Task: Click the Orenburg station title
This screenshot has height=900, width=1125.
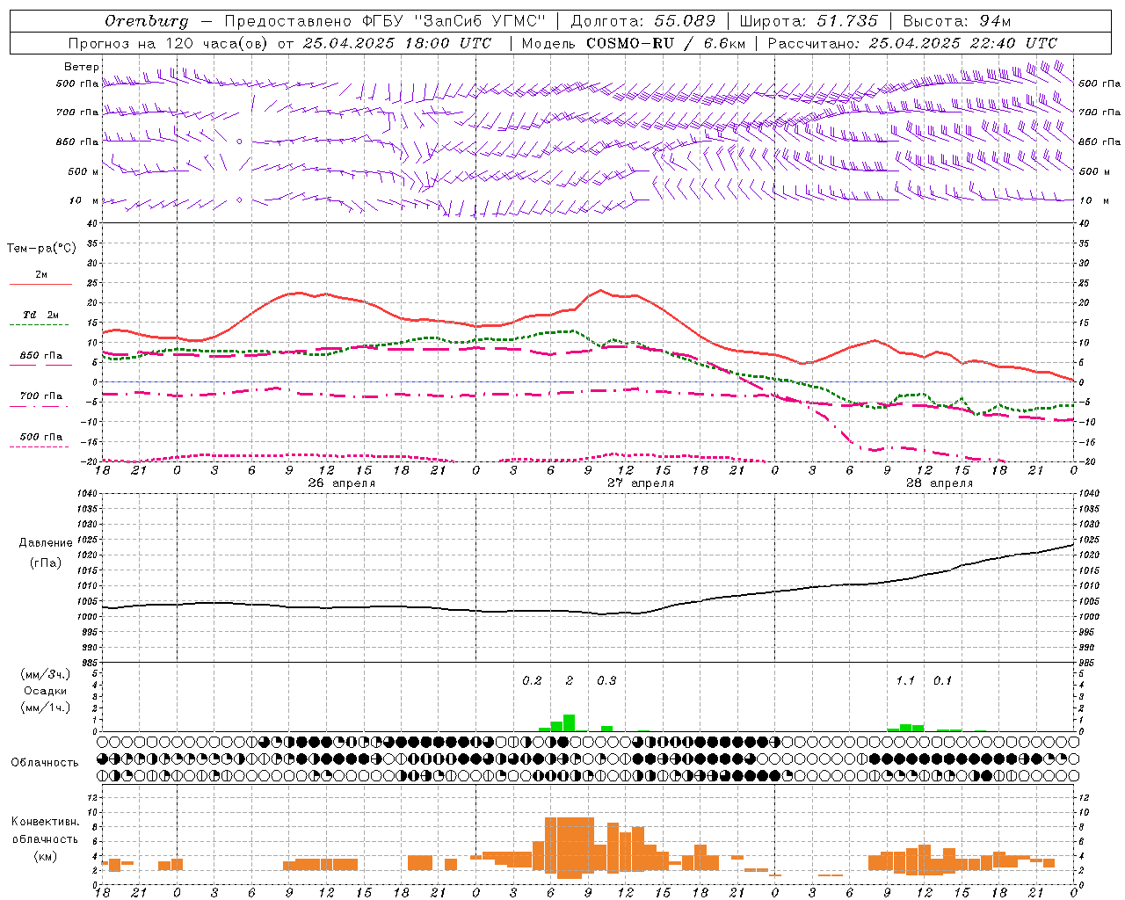Action: point(146,21)
